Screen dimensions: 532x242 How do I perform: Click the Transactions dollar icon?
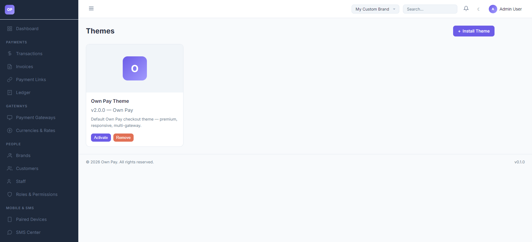10,54
